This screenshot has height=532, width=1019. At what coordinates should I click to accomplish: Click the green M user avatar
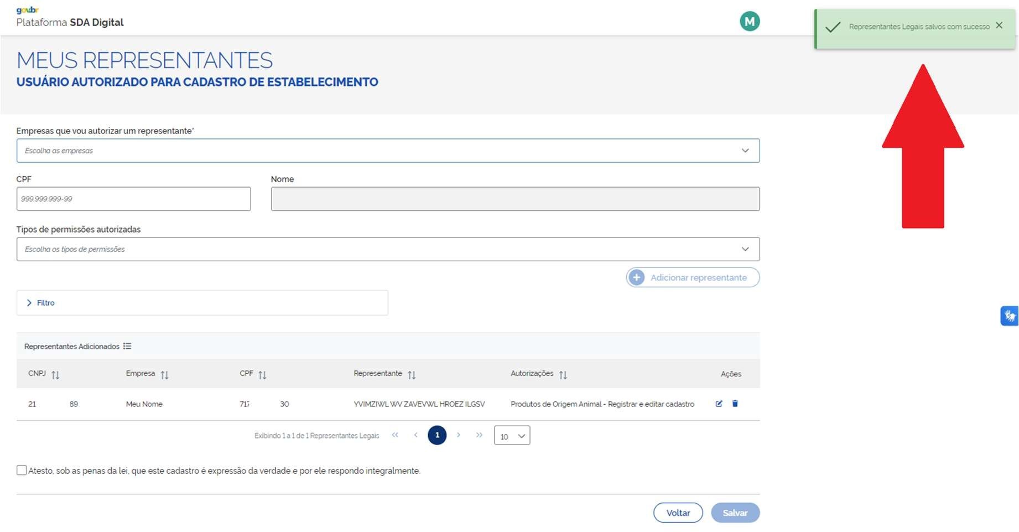pyautogui.click(x=750, y=22)
